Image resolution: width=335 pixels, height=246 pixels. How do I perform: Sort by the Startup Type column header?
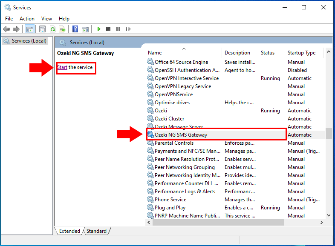point(301,53)
